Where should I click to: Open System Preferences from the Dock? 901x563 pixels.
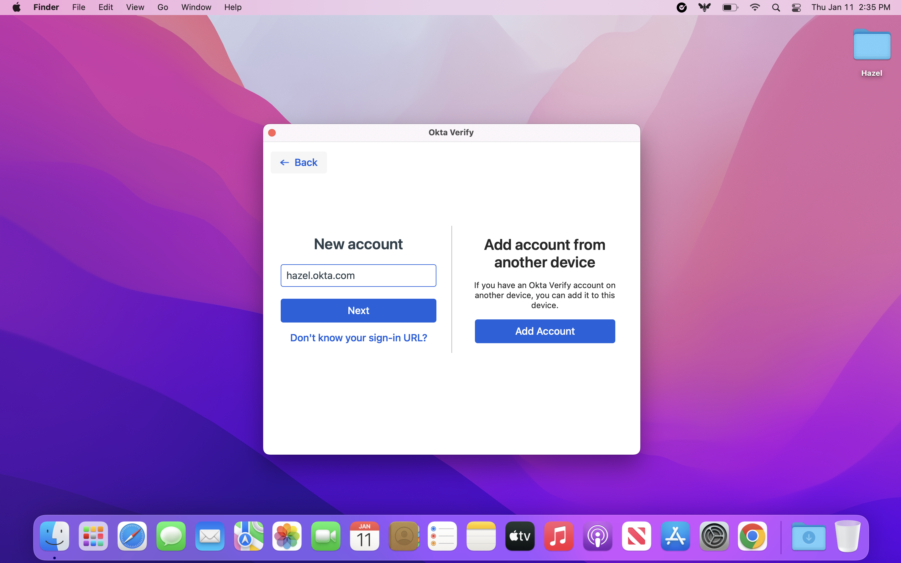[714, 536]
